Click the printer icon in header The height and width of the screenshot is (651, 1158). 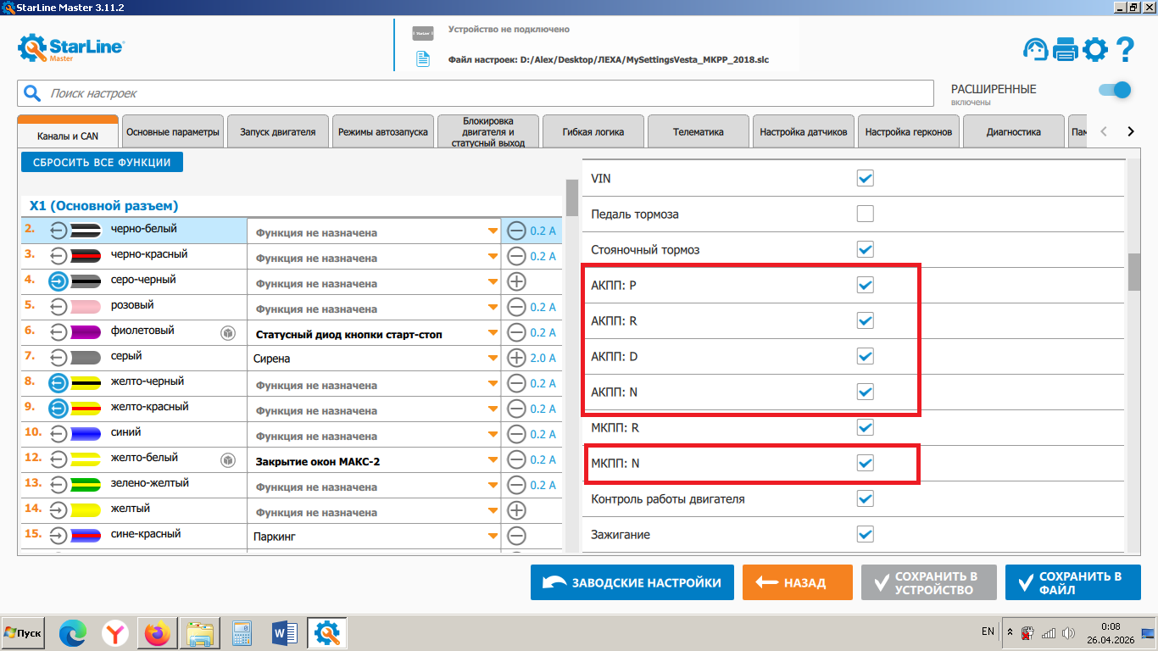(x=1065, y=50)
